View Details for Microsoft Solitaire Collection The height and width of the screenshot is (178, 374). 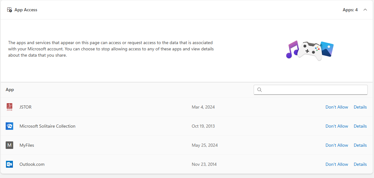360,126
